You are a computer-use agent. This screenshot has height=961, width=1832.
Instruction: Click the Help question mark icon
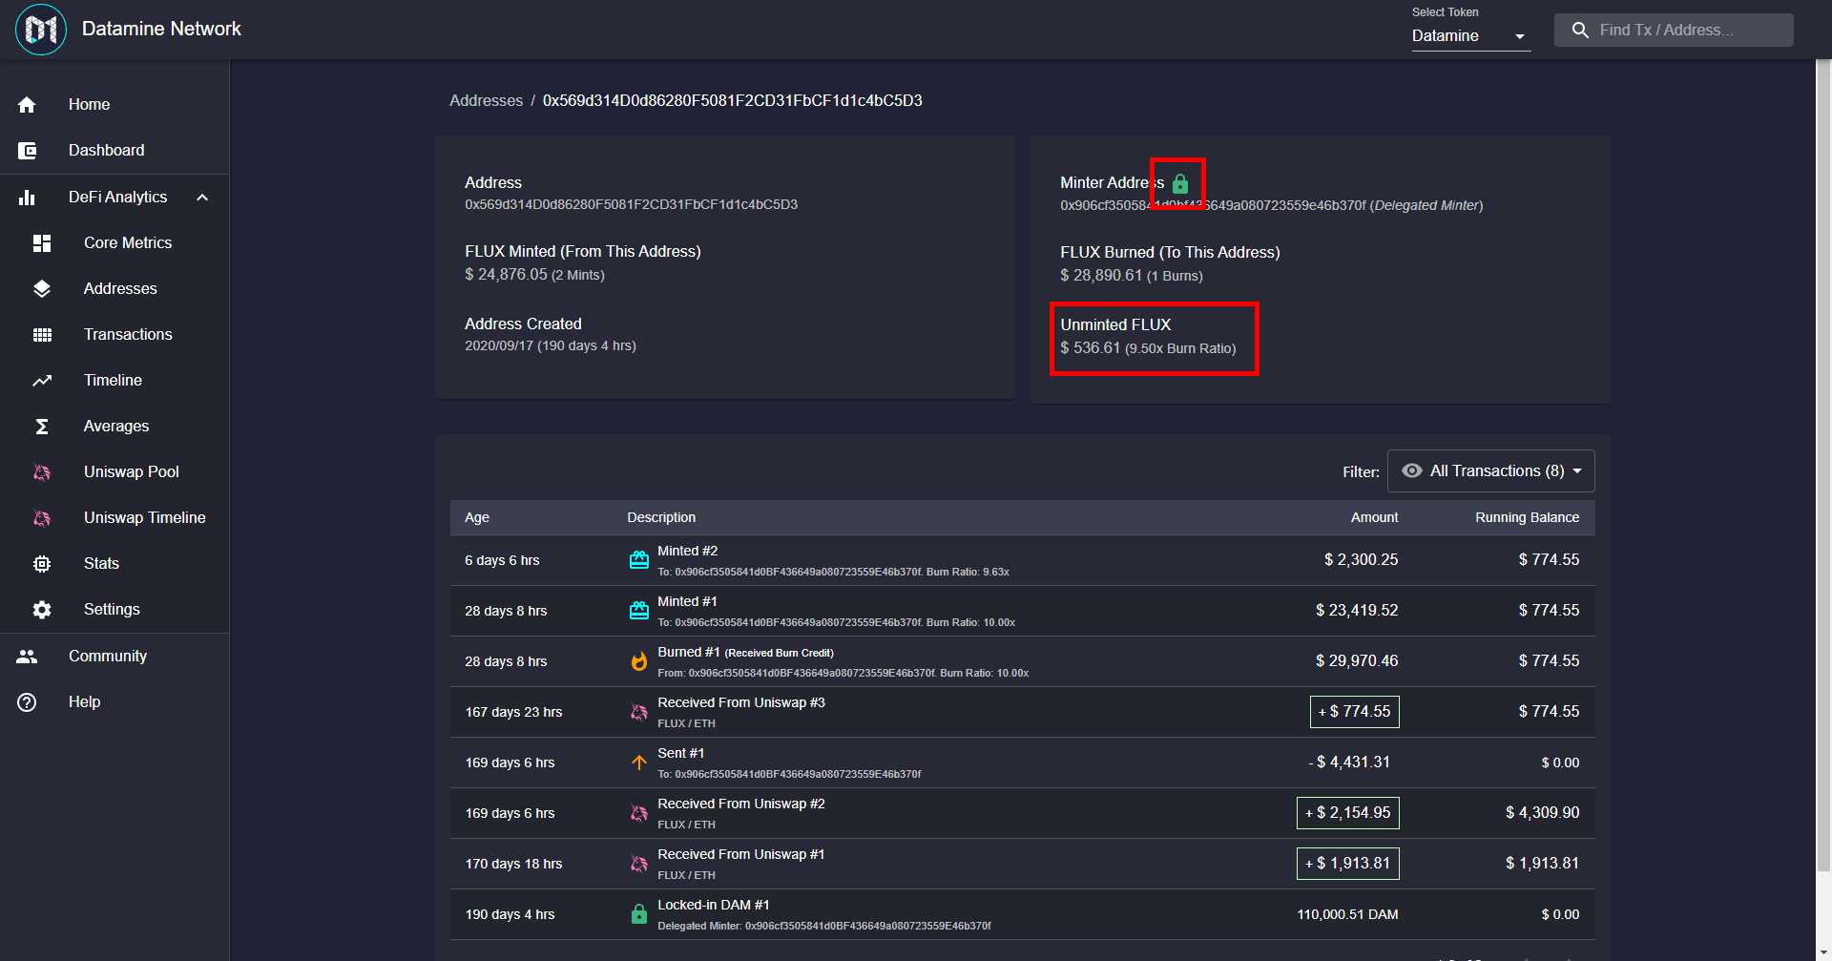(27, 702)
